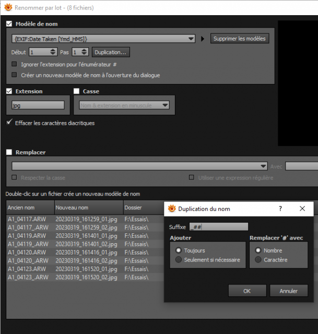Click XnView icon in Renommer par lot titlebar

tap(8, 7)
